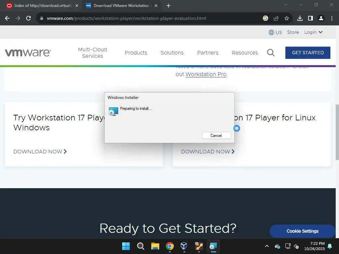This screenshot has height=254, width=339.
Task: Open the network display tray icon
Action: tap(288, 246)
